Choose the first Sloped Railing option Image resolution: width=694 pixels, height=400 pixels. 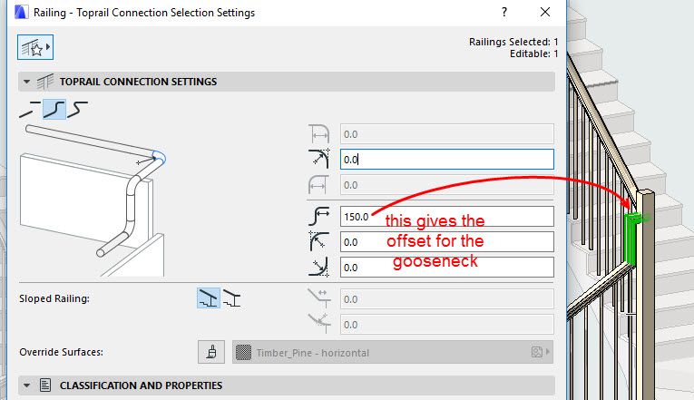(208, 298)
